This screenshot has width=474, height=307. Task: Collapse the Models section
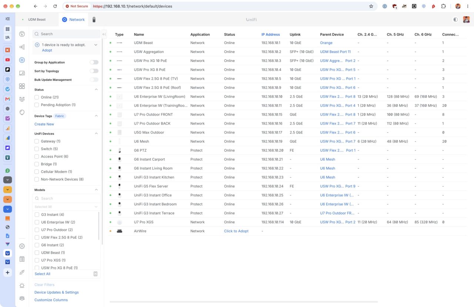click(x=96, y=190)
